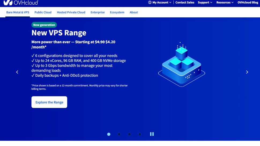Viewport: 260px width, 146px height.
Task: Click 'Daily backups + Anti-DDoS protection' line
Action: [65, 75]
